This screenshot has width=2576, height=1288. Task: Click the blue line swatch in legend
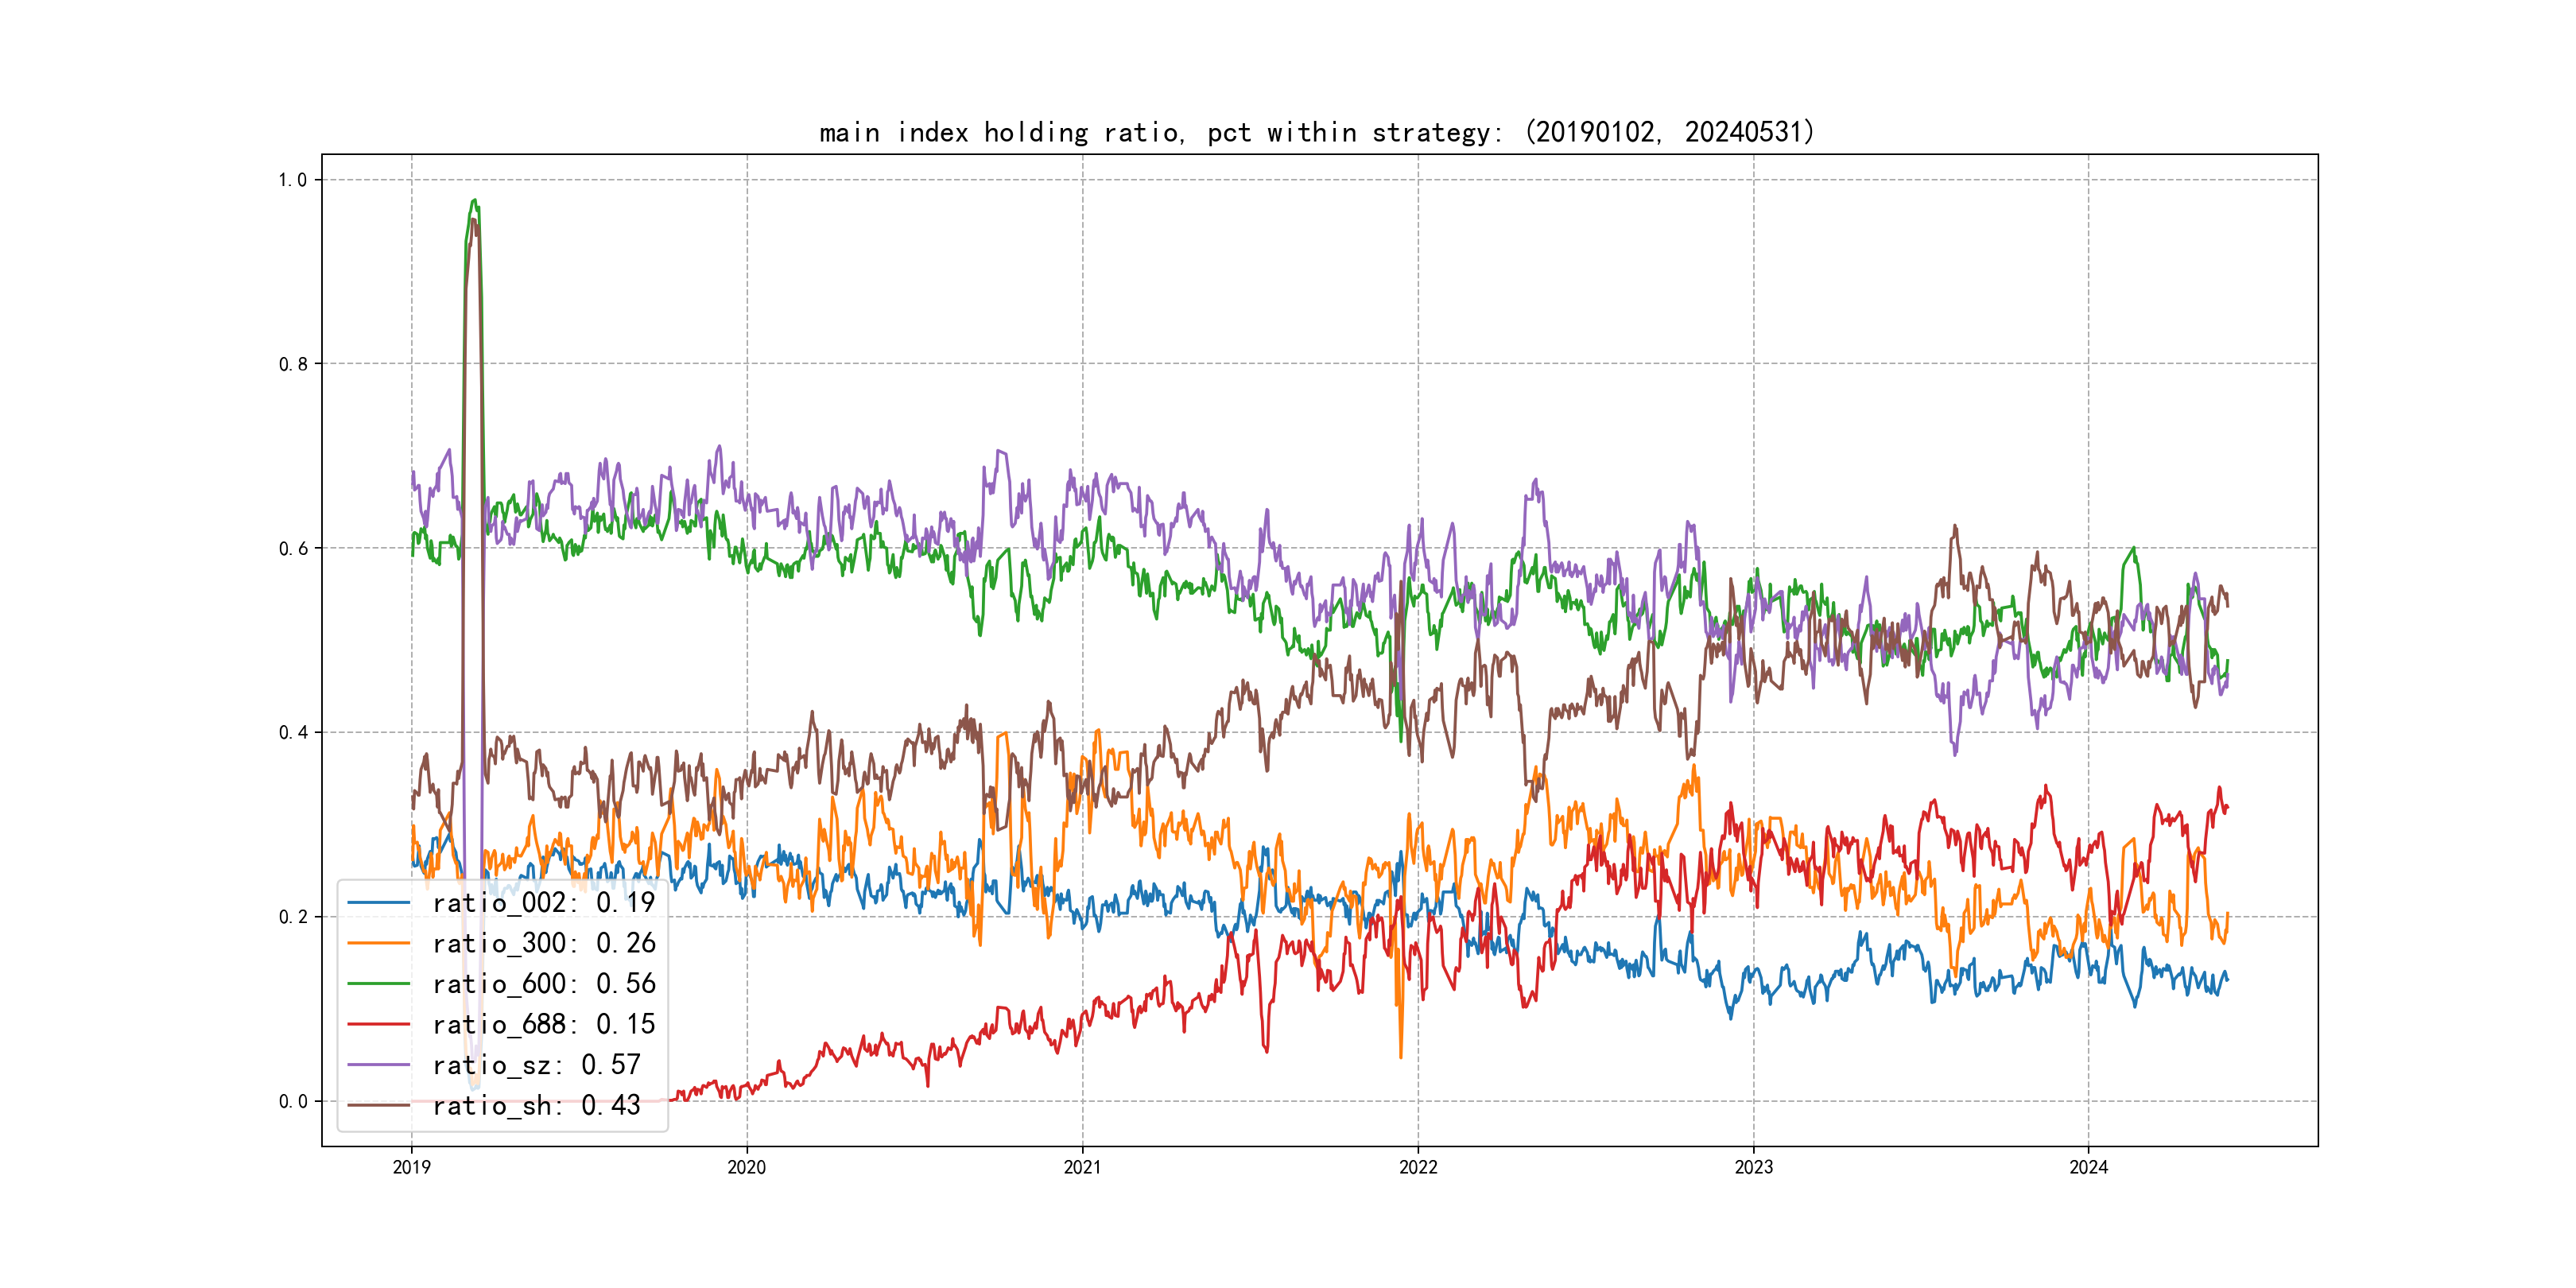tap(379, 903)
